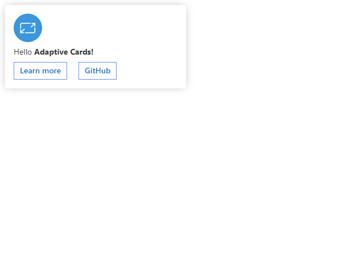This screenshot has width=364, height=273.
Task: Click the arrow pointing up-right in the logo
Action: click(x=33, y=25)
